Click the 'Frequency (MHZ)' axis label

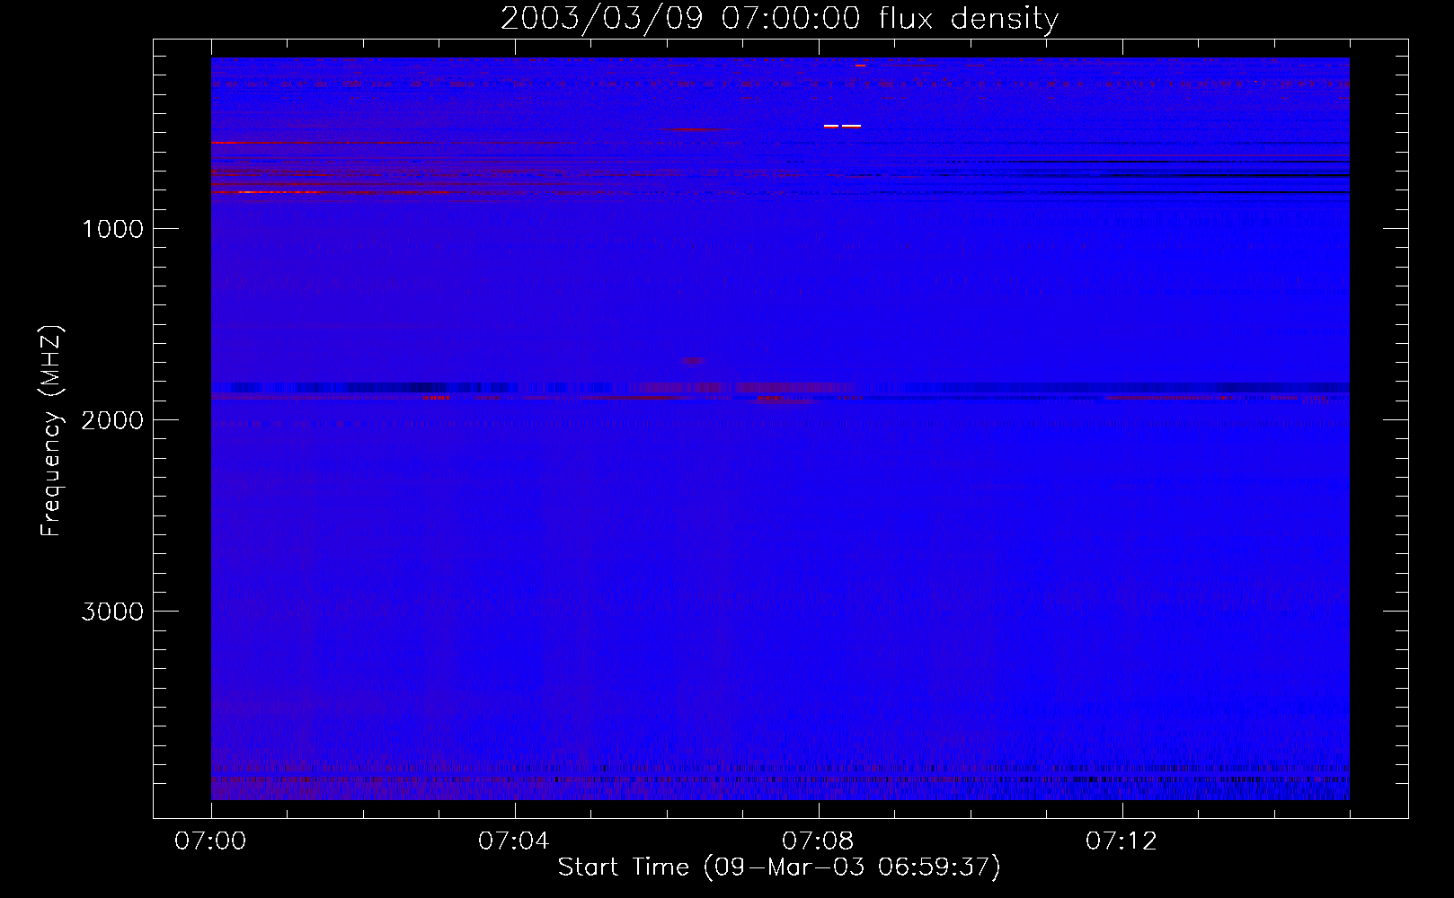tap(52, 431)
